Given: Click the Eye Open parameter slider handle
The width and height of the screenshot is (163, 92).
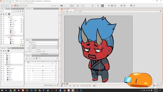Looking at the screenshot, I should tap(53, 64).
